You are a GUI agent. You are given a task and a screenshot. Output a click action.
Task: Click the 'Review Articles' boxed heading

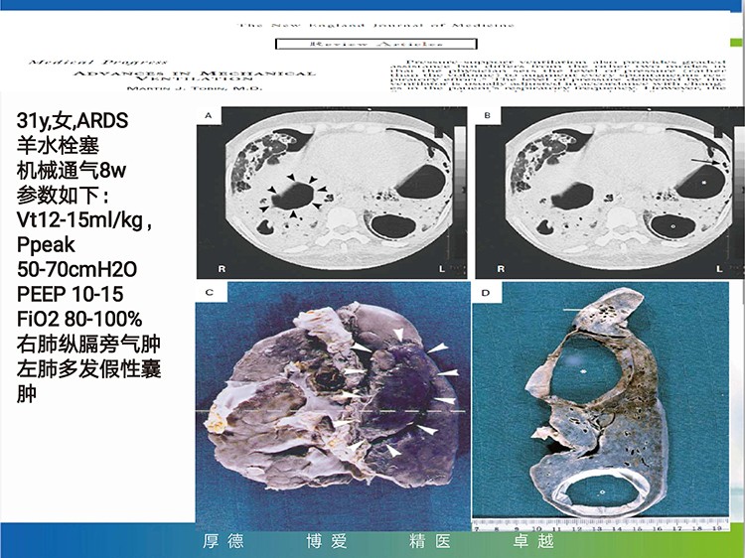(x=375, y=44)
